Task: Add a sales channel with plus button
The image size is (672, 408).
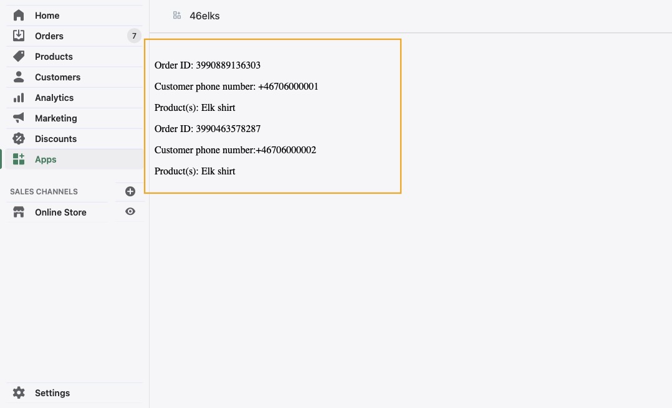Action: tap(130, 191)
